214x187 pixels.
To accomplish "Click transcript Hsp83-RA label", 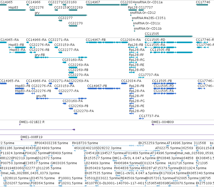I will click(17, 50).
